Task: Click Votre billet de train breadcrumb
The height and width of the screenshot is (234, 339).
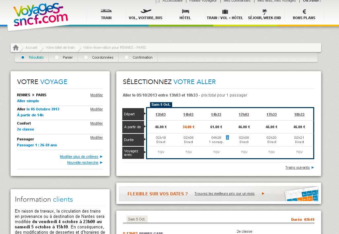Action: [60, 48]
